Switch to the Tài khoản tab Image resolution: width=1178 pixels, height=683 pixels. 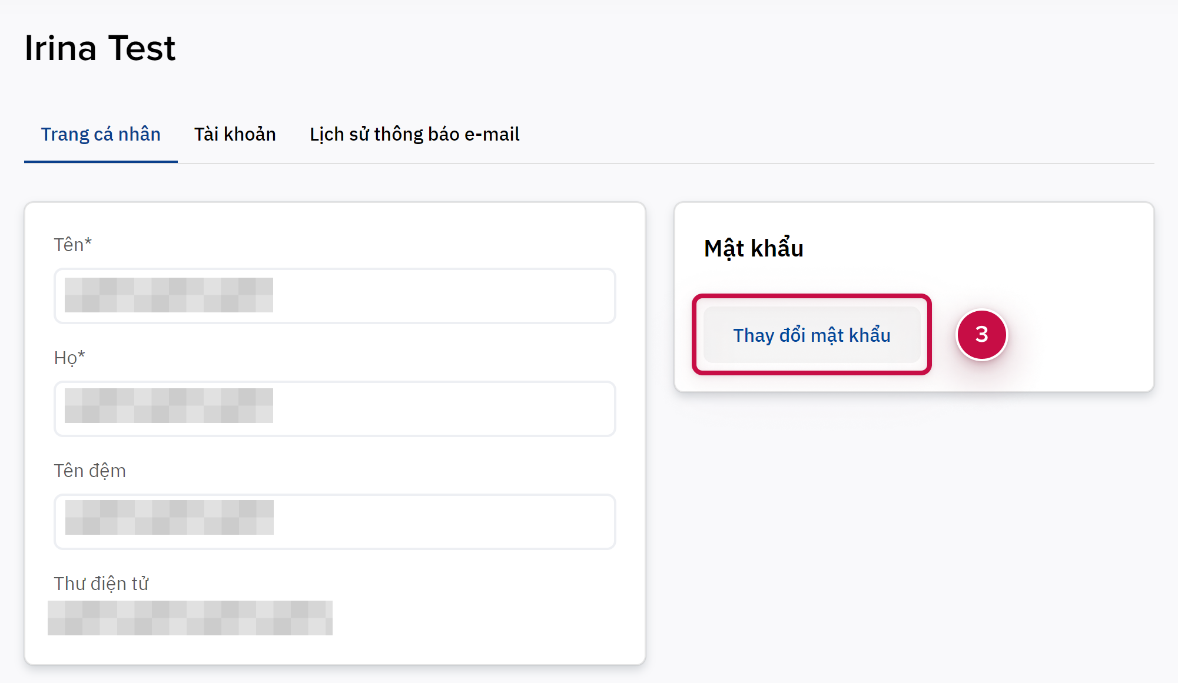(x=235, y=135)
